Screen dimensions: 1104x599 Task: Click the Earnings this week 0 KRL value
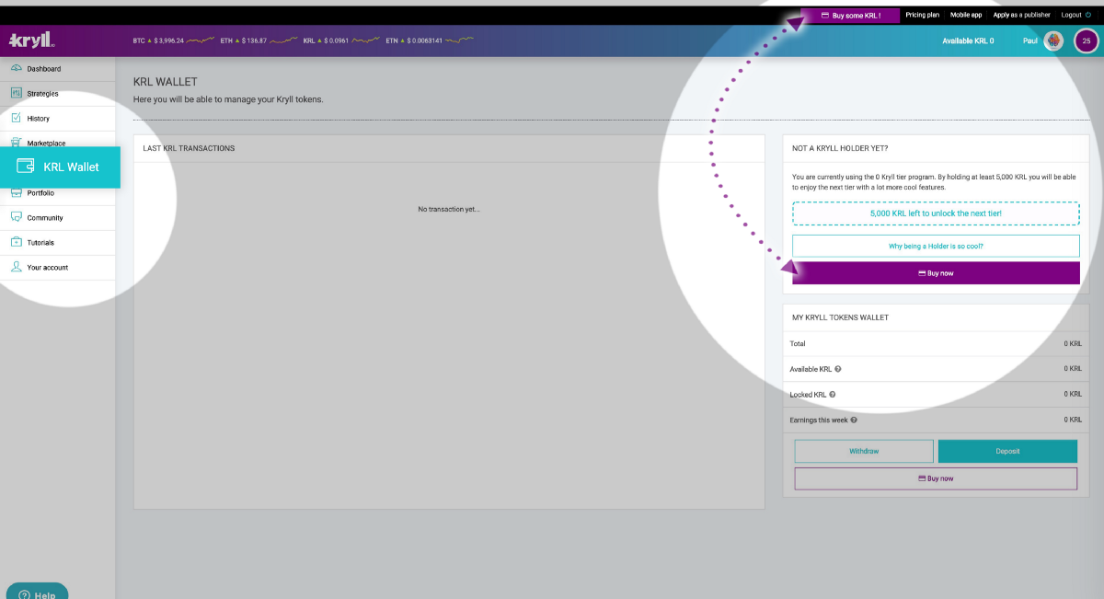[1073, 420]
